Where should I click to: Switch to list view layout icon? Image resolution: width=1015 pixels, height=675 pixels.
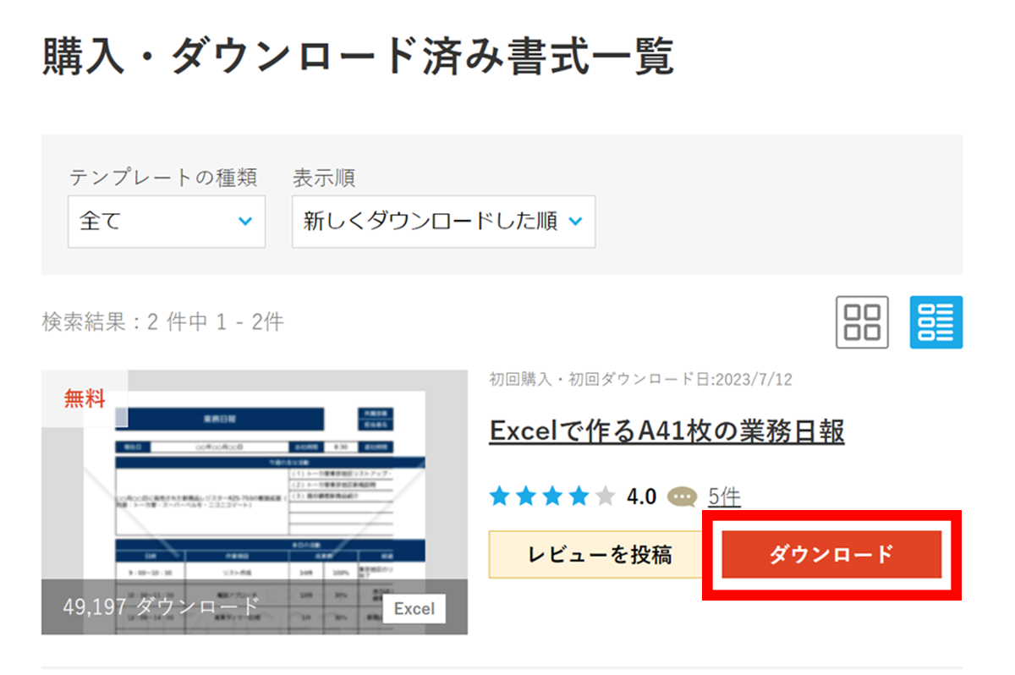tap(936, 322)
